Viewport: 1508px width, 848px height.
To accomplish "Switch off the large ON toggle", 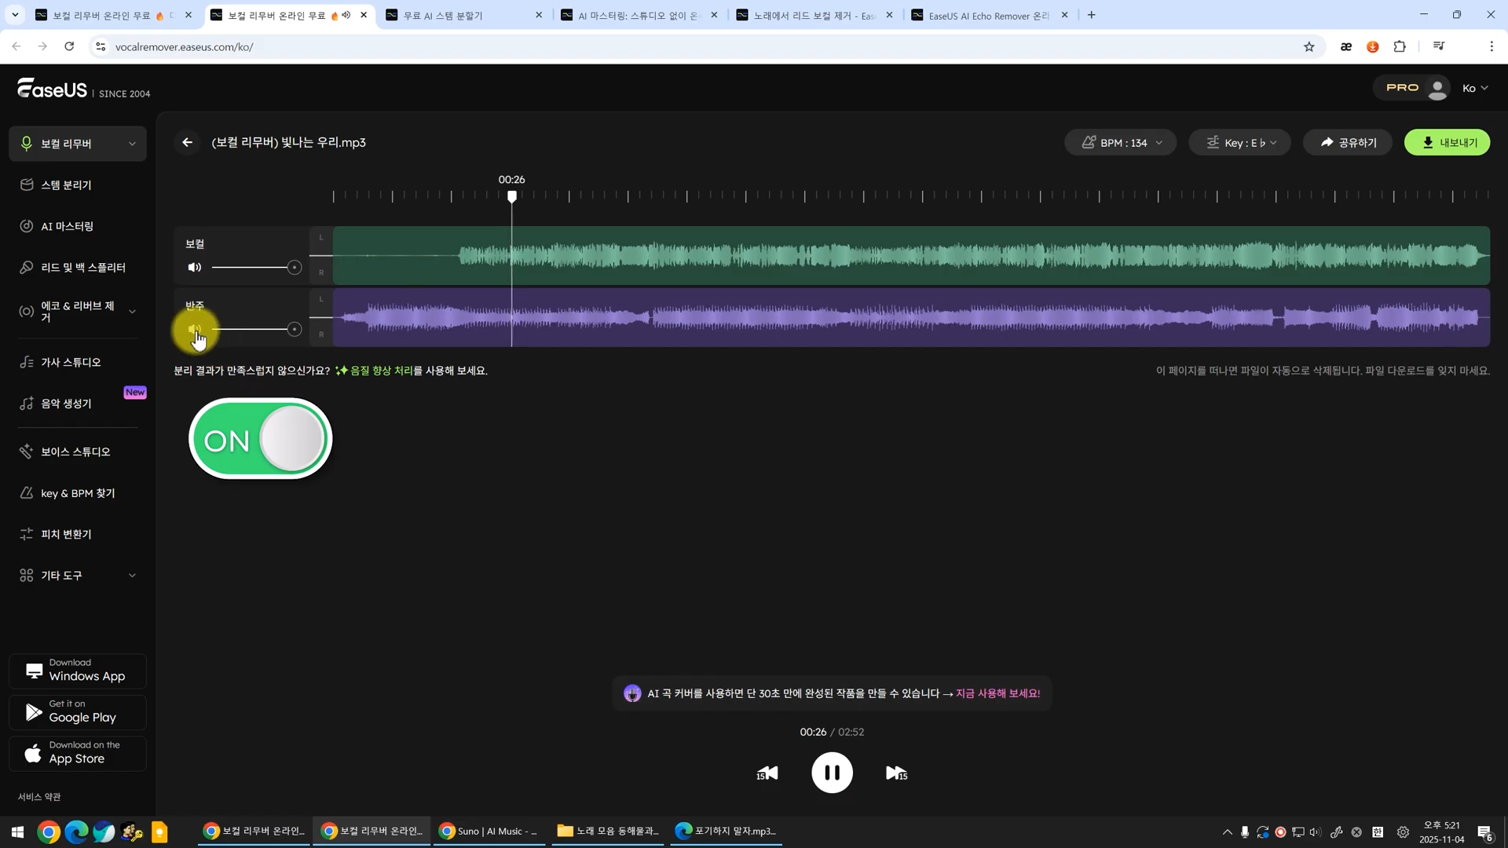I will point(261,439).
